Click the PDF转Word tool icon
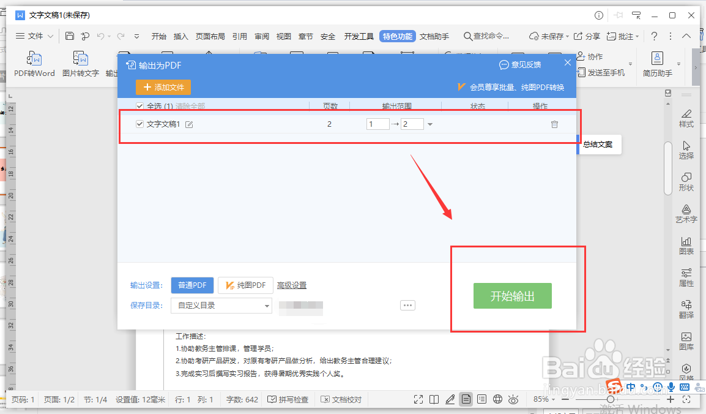Screen dimensions: 706x414 coord(34,59)
